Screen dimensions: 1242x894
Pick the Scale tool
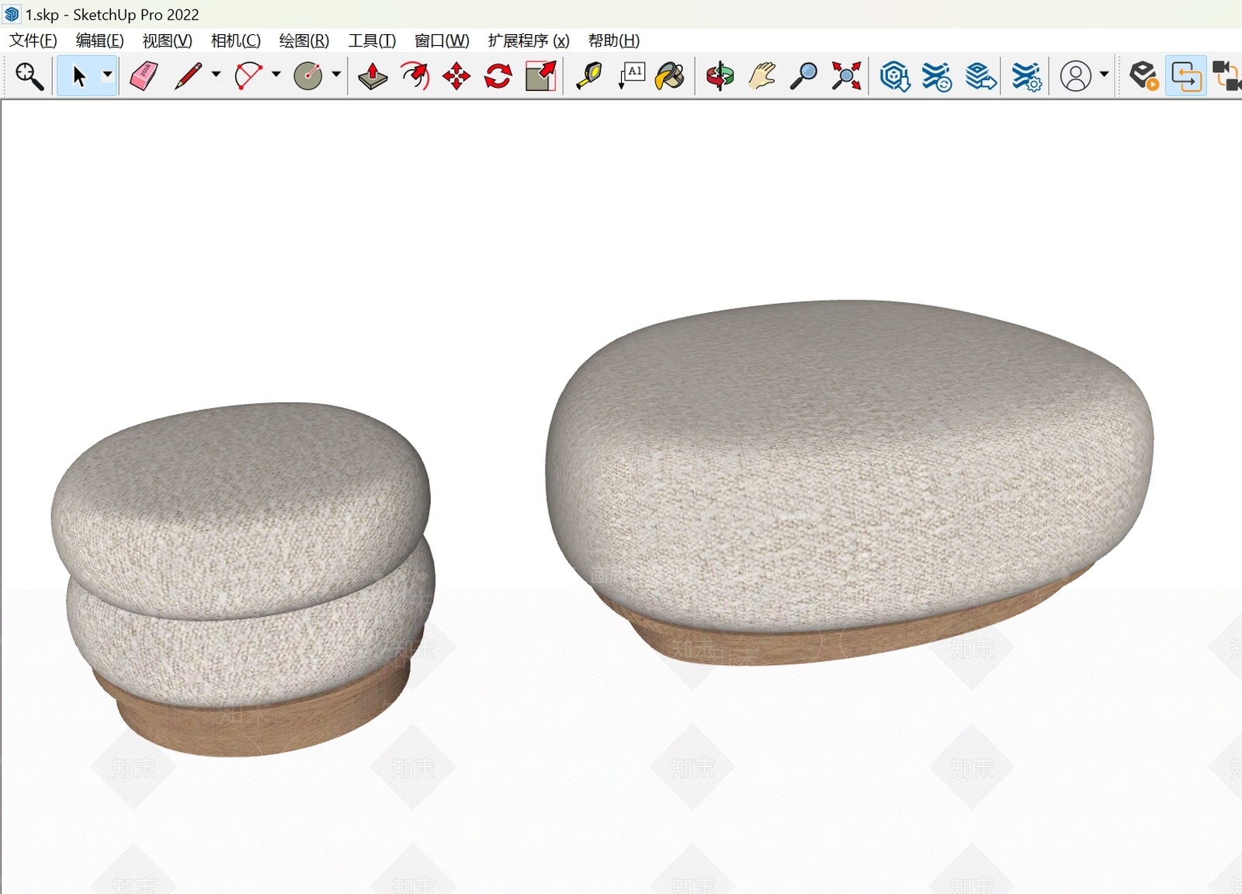[x=541, y=76]
